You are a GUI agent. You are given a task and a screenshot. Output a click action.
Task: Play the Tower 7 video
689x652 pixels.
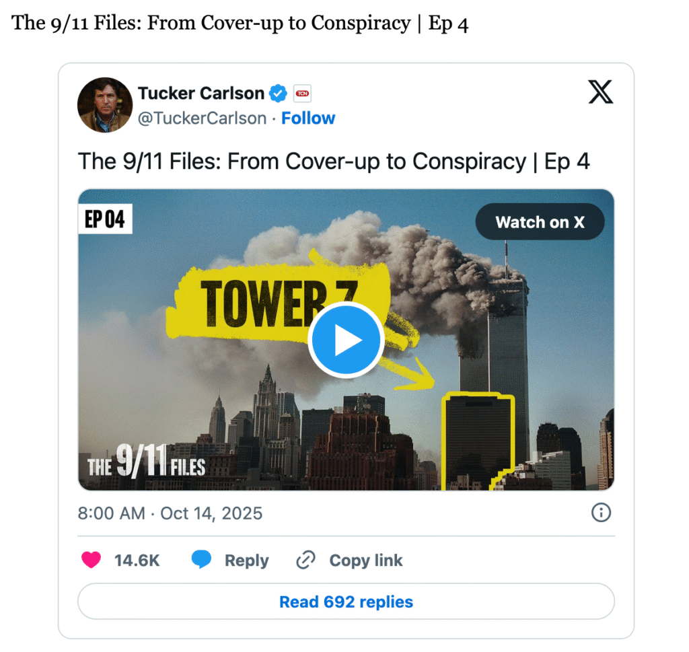(346, 340)
